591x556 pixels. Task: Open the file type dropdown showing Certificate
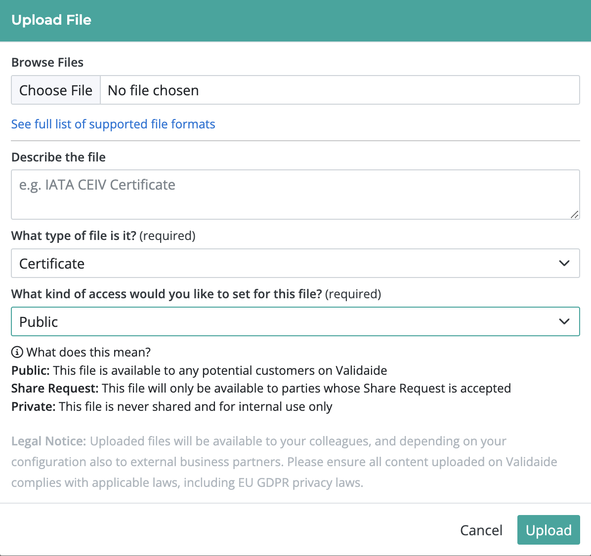pos(295,263)
